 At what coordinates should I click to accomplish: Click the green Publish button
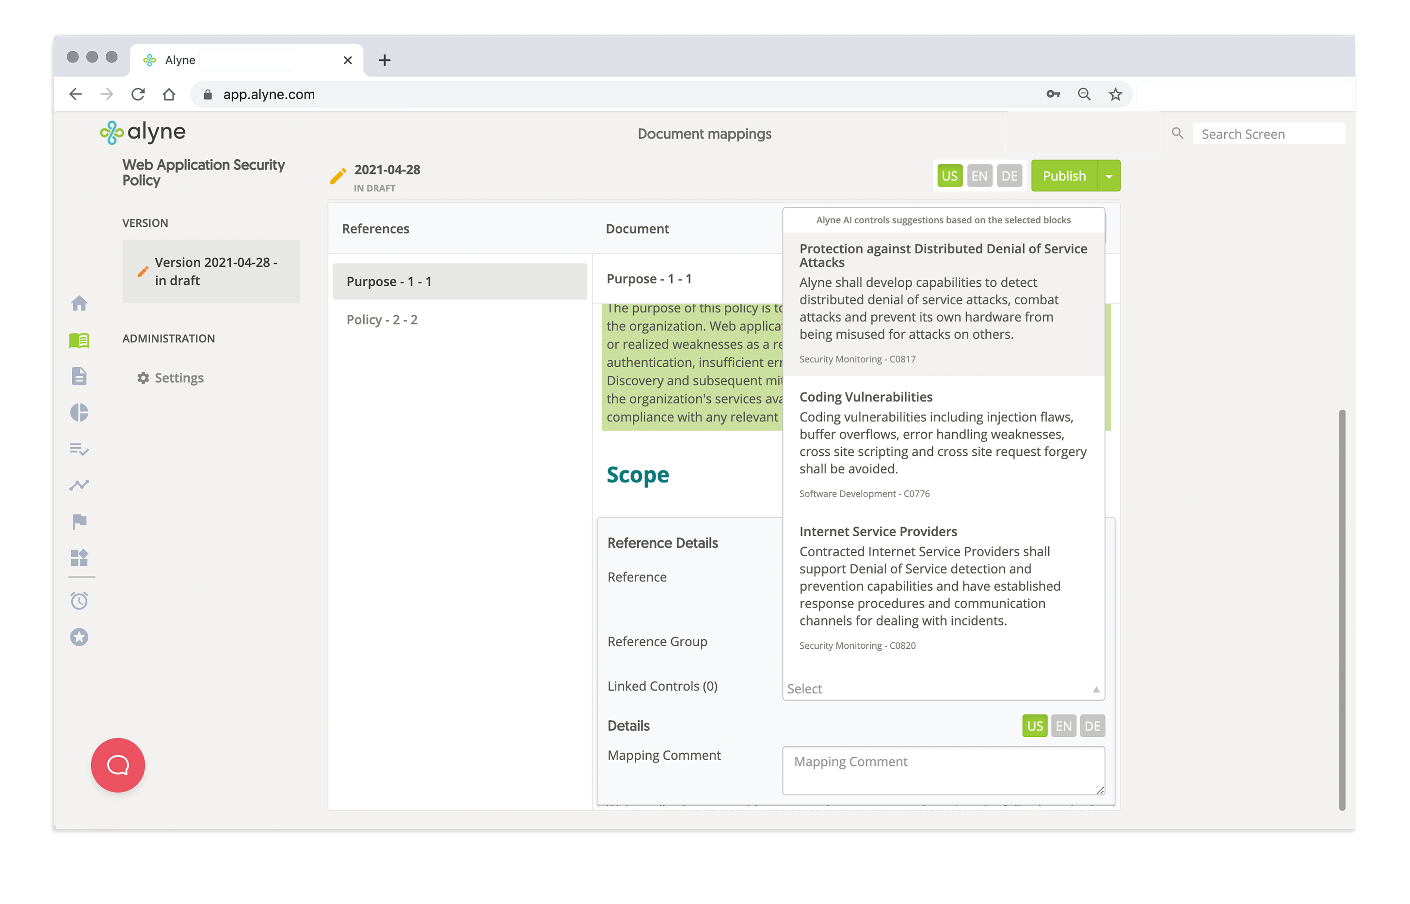(x=1064, y=176)
